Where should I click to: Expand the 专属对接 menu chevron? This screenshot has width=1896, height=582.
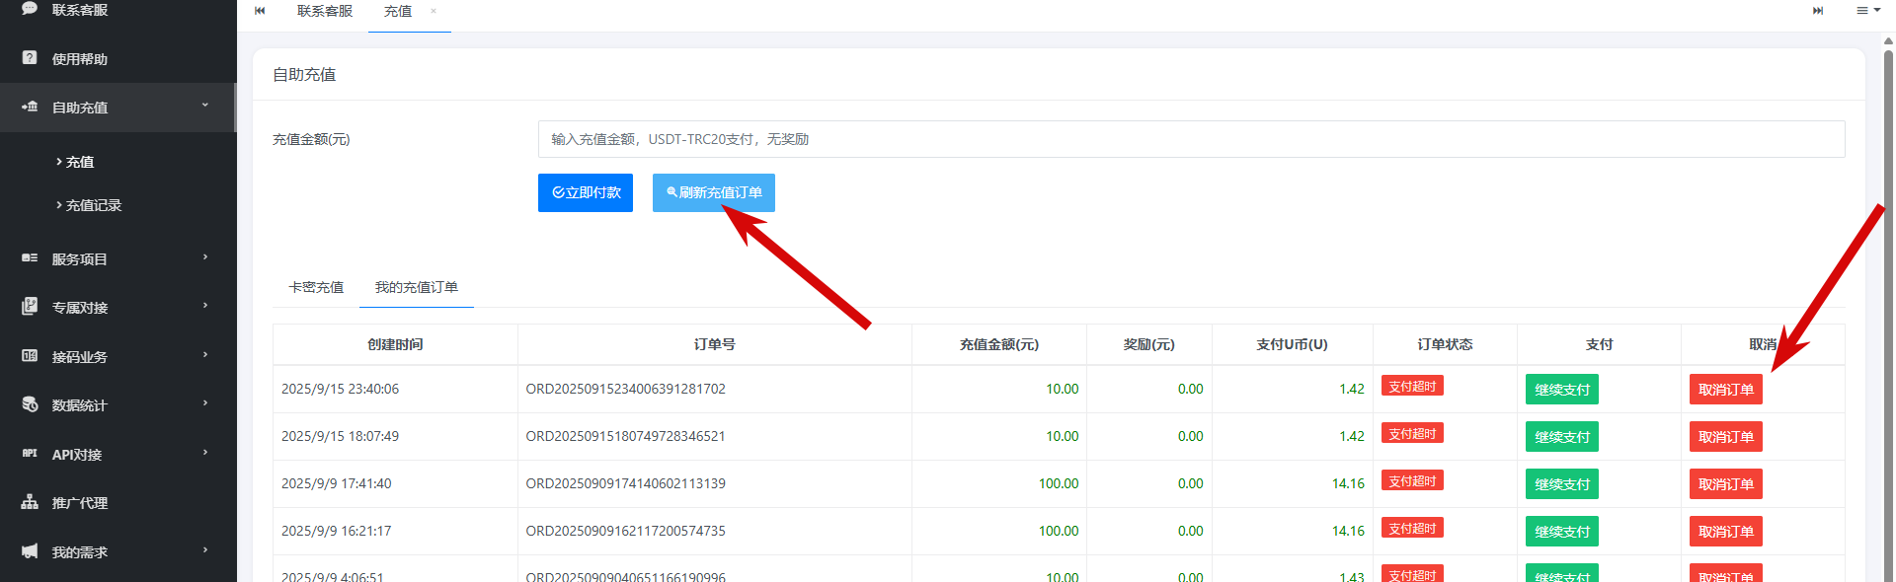pyautogui.click(x=205, y=306)
